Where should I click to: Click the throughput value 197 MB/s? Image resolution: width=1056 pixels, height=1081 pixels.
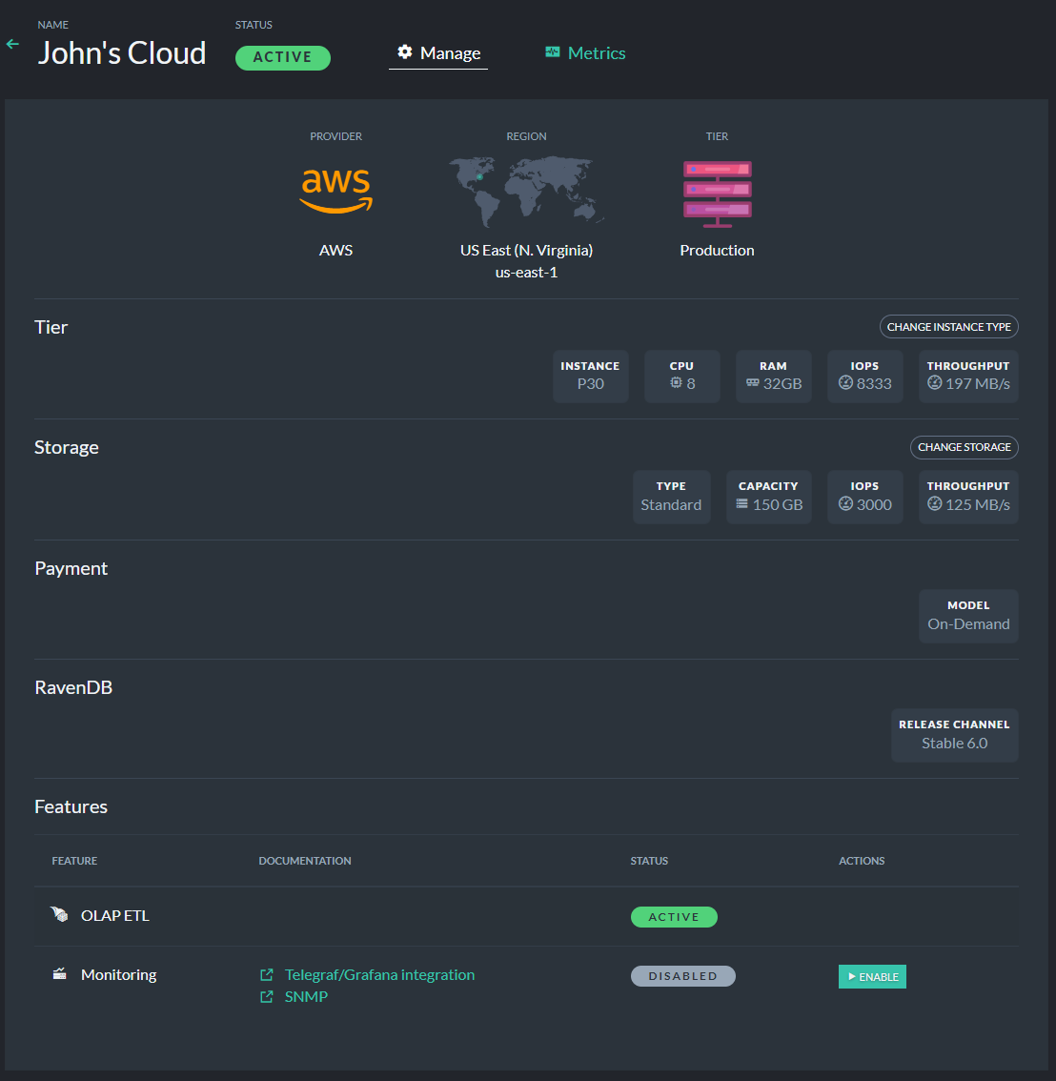click(978, 384)
